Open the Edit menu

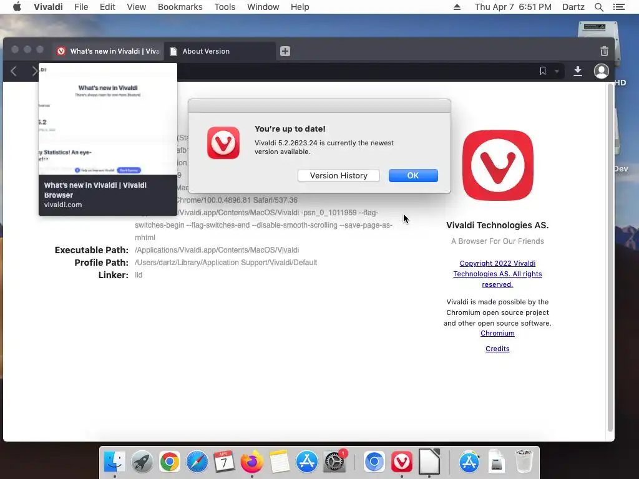[x=107, y=7]
